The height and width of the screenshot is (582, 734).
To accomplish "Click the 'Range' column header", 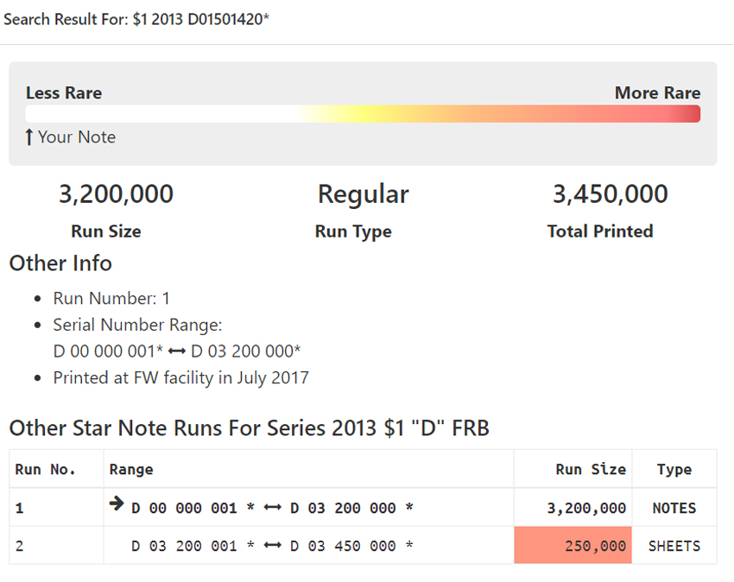I will (131, 469).
